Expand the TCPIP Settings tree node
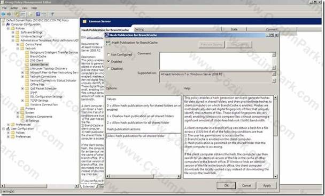Viewport: 325px width, 196px height. pos(22,101)
